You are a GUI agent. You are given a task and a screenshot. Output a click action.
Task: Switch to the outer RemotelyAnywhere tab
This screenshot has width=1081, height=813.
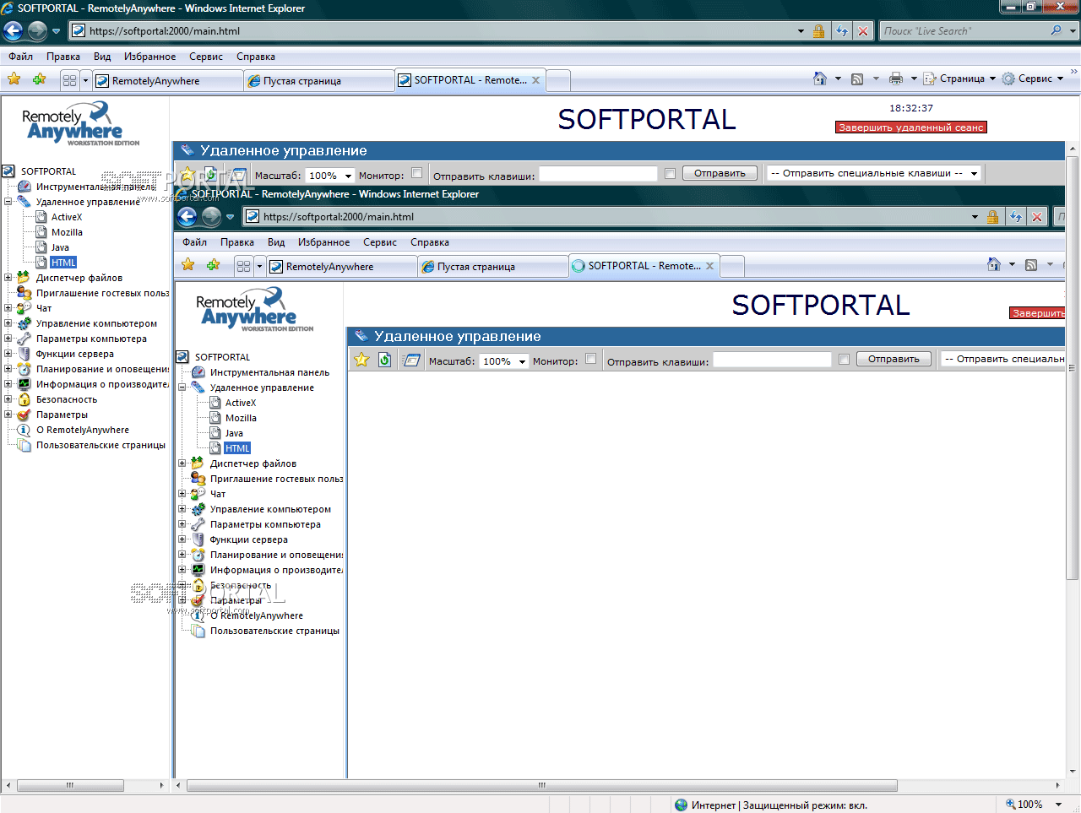point(167,81)
